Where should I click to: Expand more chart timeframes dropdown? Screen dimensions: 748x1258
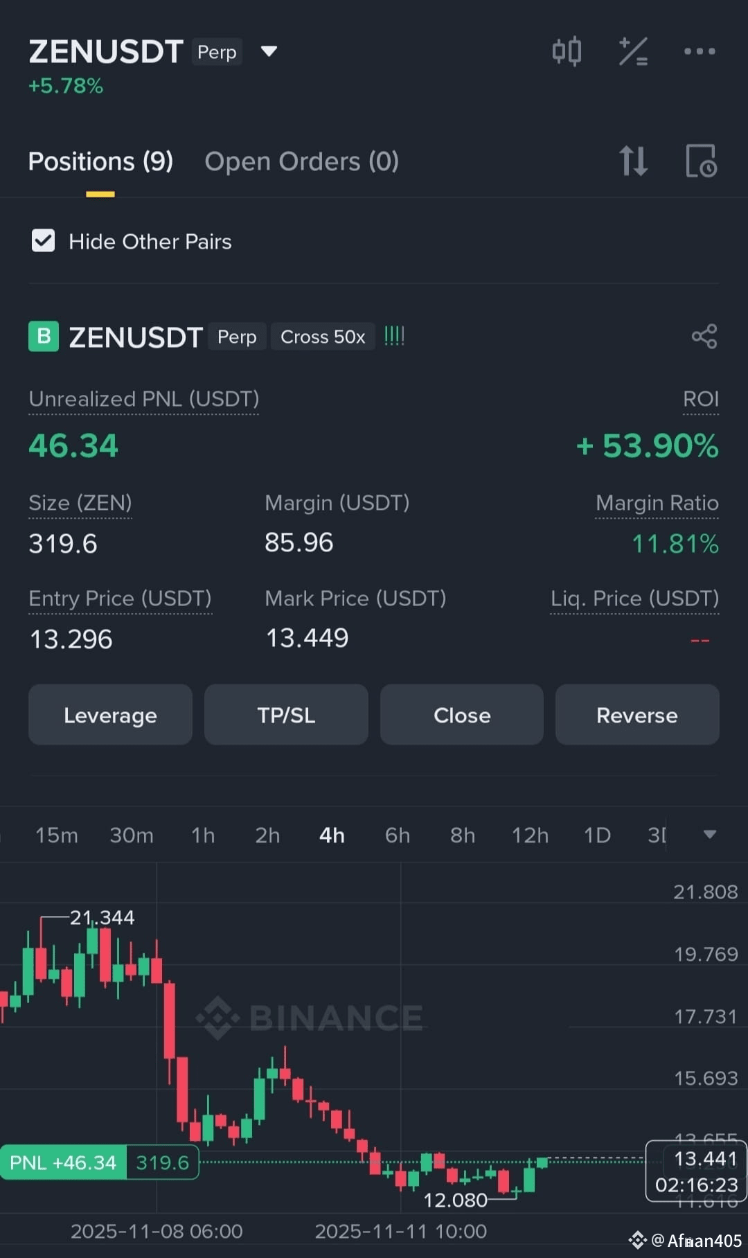[710, 835]
